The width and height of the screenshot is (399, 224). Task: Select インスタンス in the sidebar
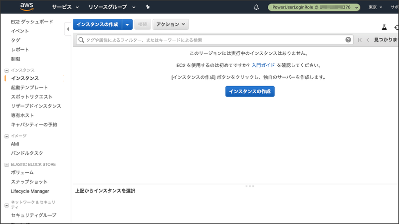coord(24,78)
